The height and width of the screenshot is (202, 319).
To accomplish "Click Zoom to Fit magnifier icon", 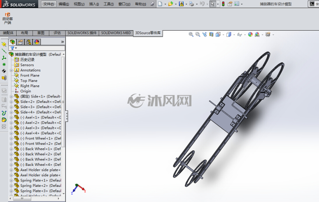I will pos(191,35).
